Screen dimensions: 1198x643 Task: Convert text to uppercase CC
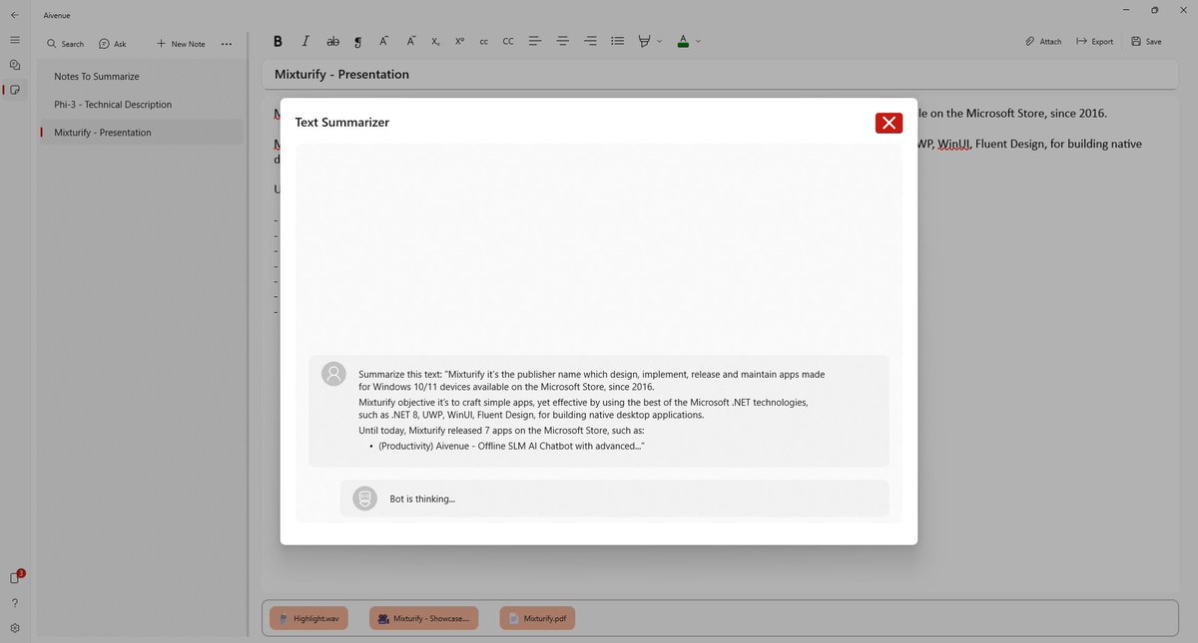pos(508,41)
